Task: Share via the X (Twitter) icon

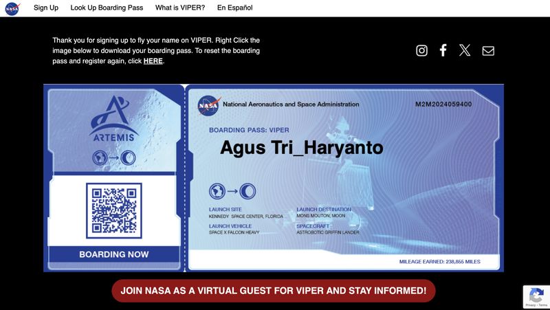Action: click(465, 50)
